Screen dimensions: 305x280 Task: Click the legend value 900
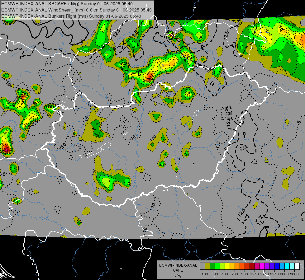tap(245, 274)
